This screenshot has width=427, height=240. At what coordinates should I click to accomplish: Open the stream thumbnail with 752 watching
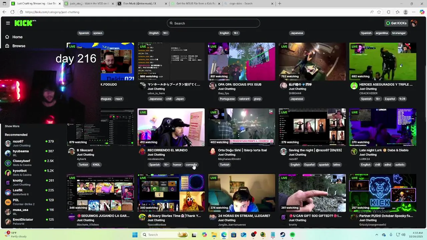click(x=312, y=61)
